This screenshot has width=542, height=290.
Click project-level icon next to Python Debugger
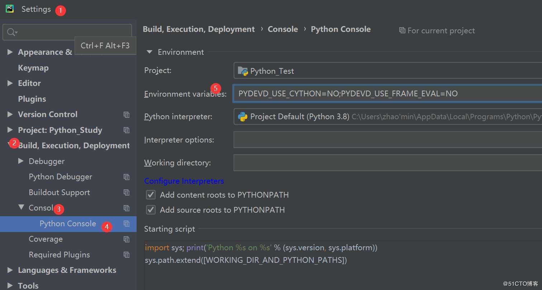127,177
